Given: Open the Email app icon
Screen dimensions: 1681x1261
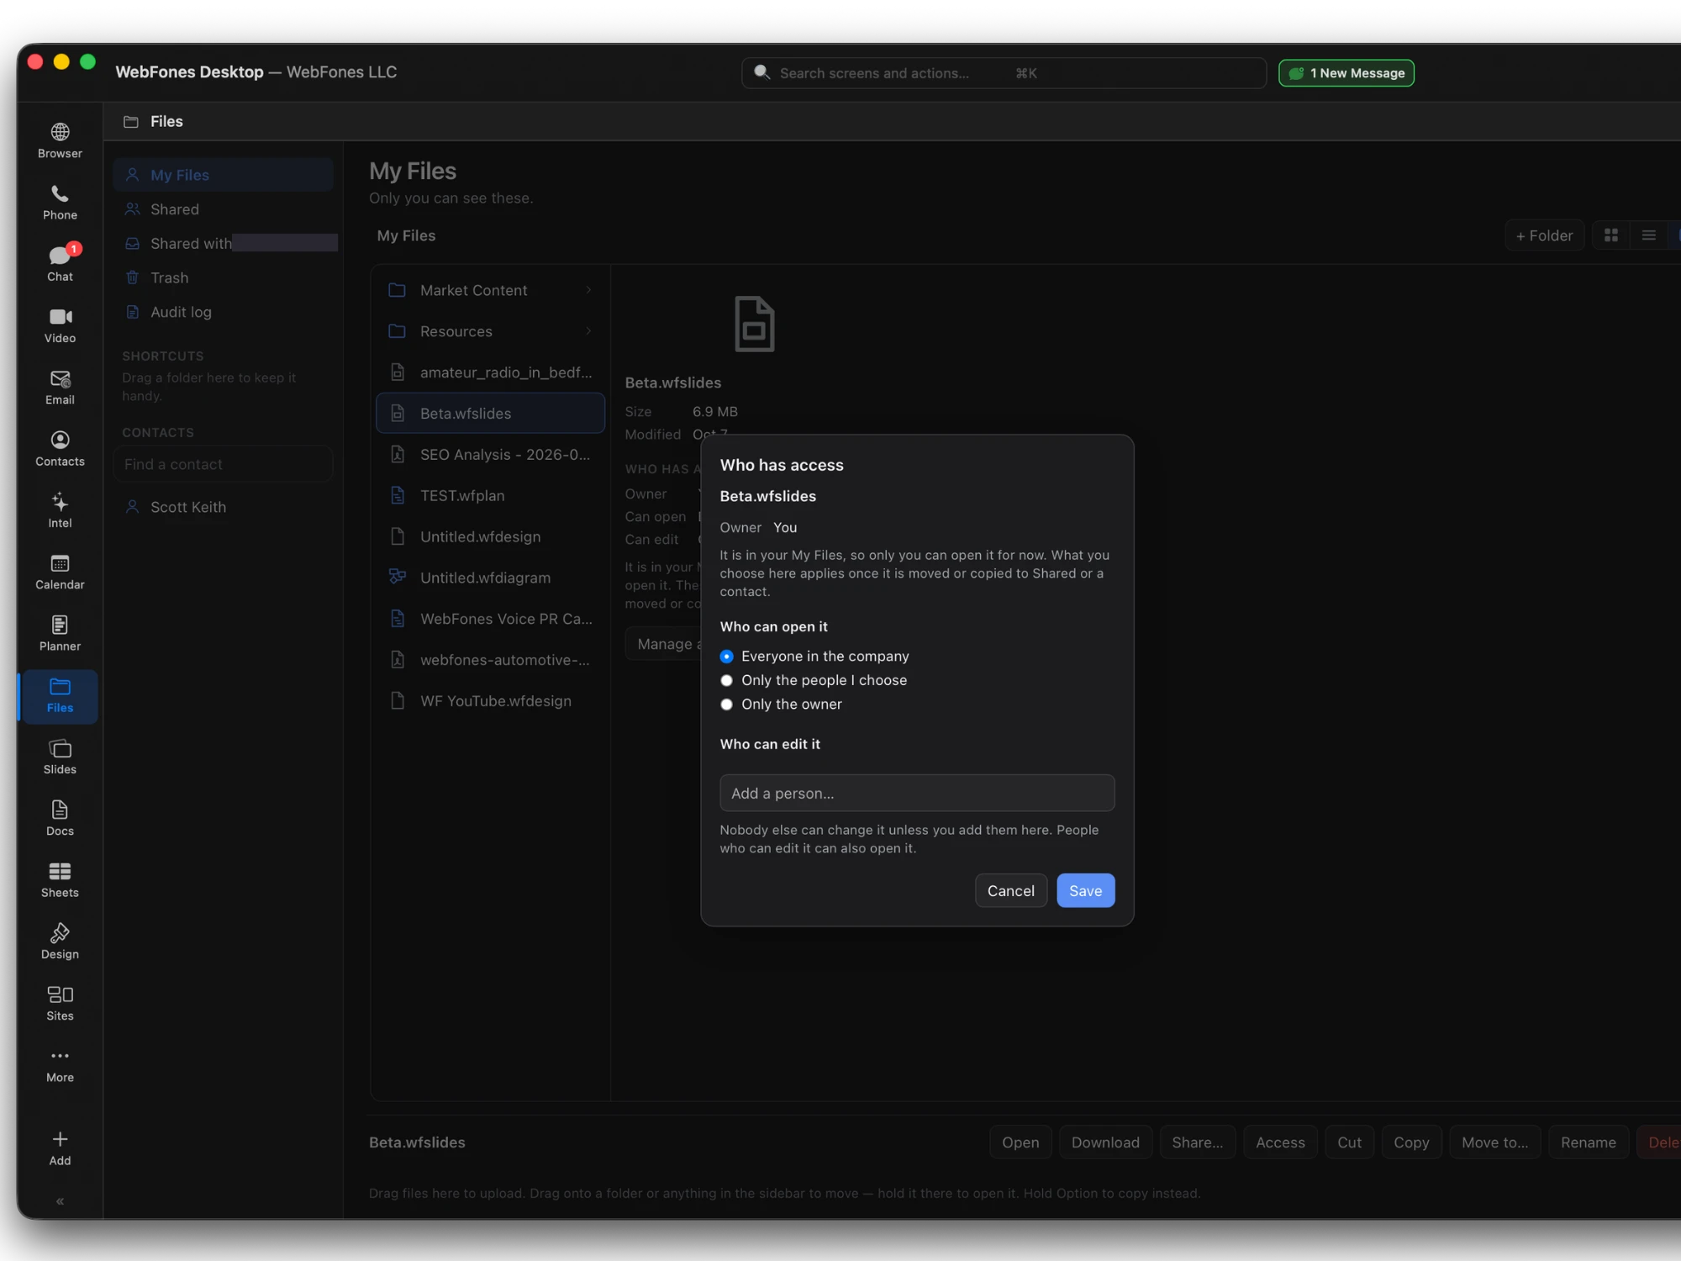Looking at the screenshot, I should click(60, 387).
